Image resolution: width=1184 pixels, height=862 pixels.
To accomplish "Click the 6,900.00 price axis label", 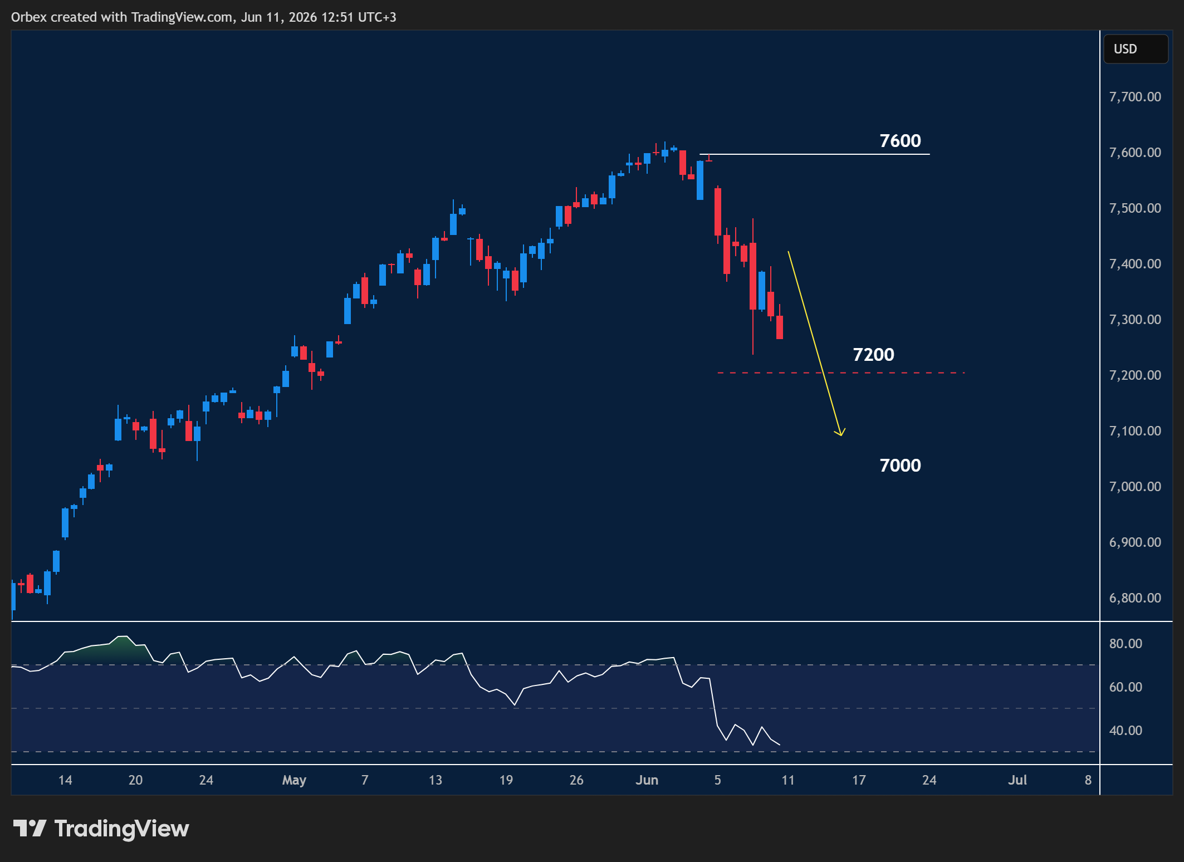I will (1135, 542).
